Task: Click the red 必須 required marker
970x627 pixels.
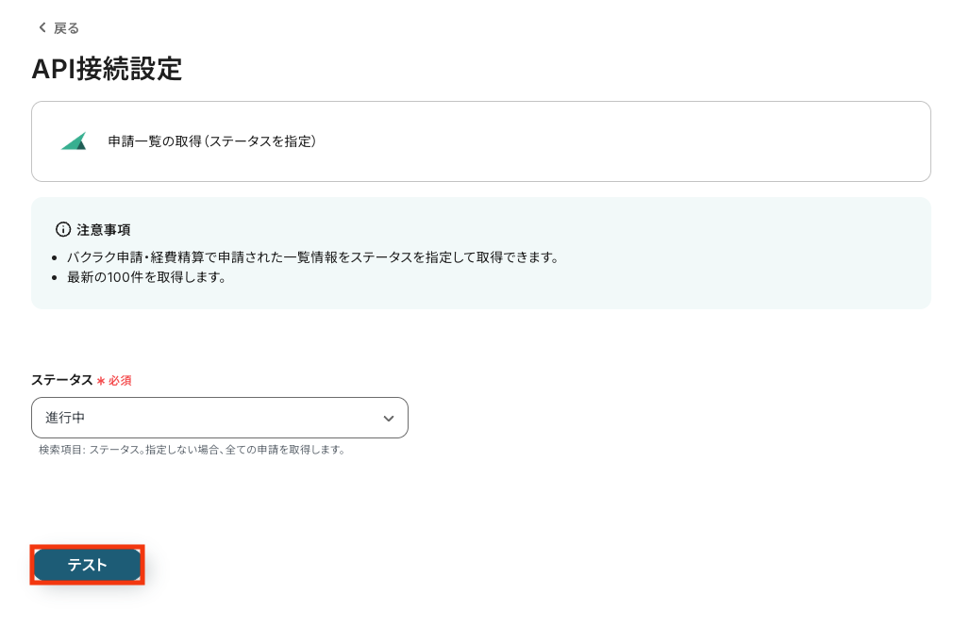Action: tap(114, 381)
